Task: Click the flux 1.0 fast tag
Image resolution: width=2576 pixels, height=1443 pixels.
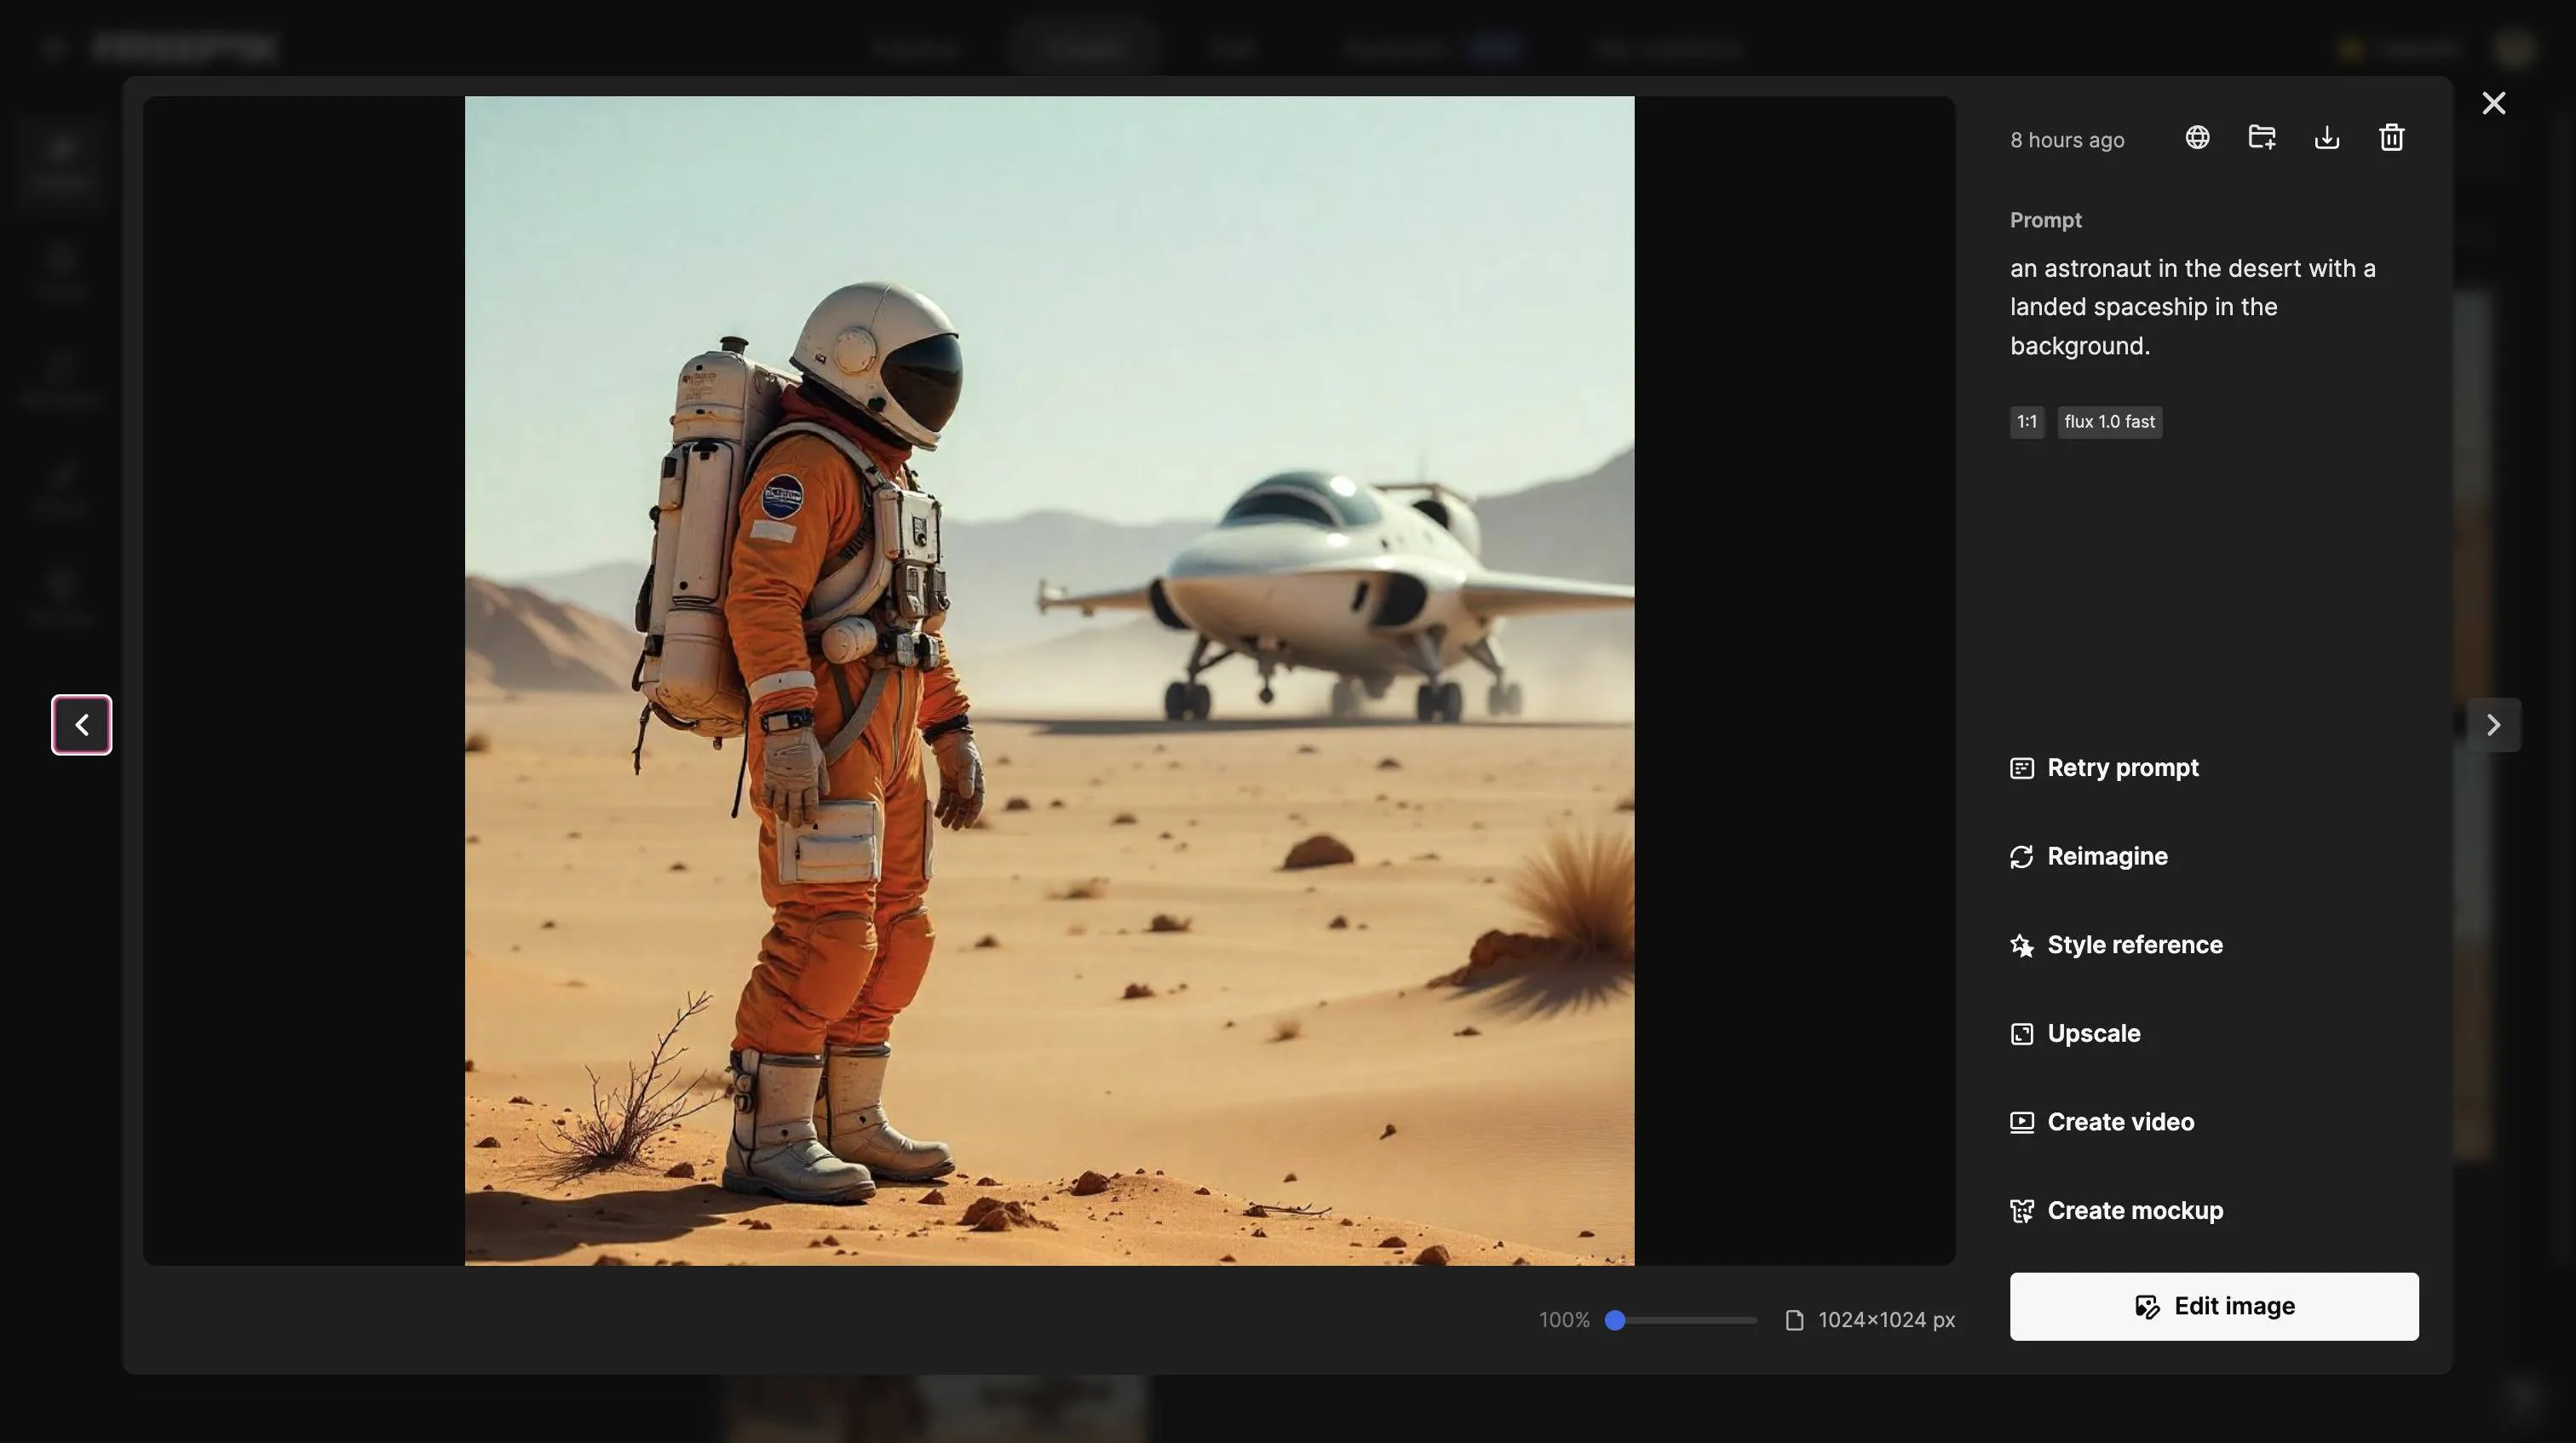Action: pyautogui.click(x=2109, y=422)
